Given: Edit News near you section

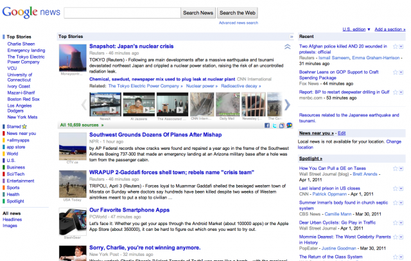Looking at the screenshot, I should click(342, 133).
